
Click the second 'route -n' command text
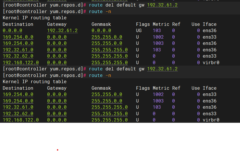pyautogui.click(x=100, y=75)
